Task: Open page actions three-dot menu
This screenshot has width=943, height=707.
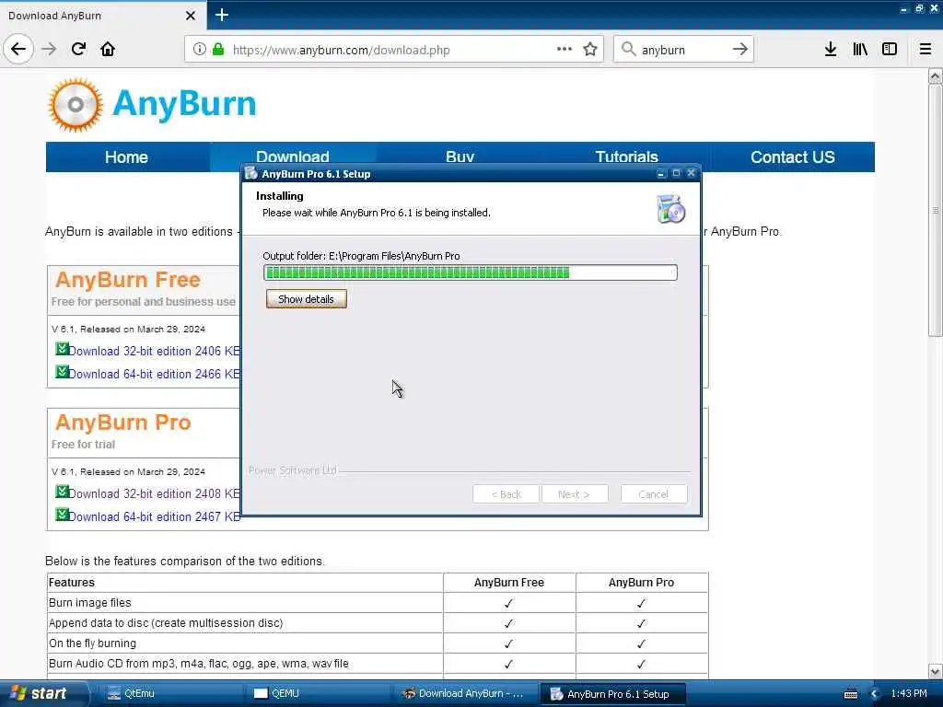Action: [x=565, y=50]
